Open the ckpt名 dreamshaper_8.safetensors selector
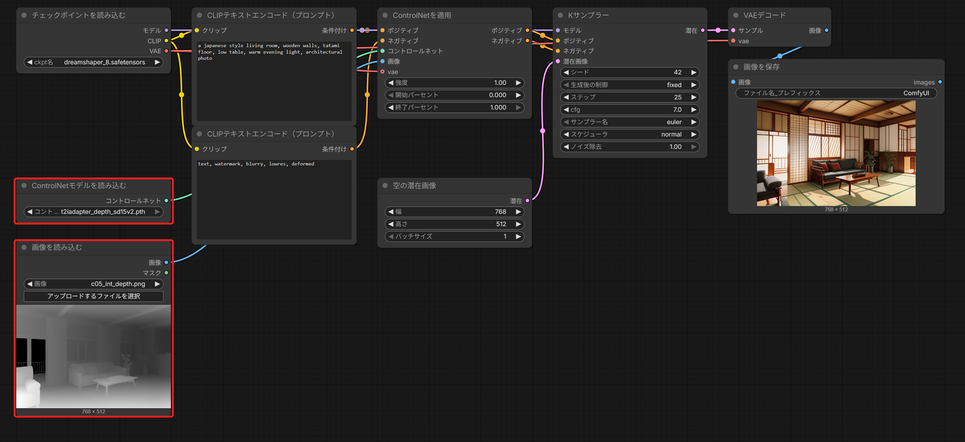This screenshot has height=442, width=965. click(x=93, y=62)
